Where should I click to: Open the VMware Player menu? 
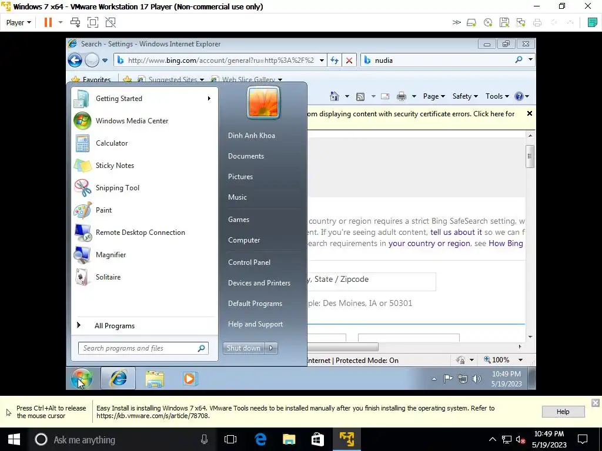click(x=18, y=23)
